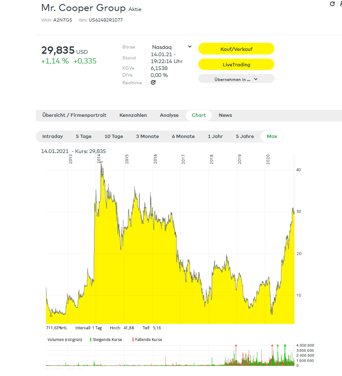Click the Fallende Kurse legend text
The width and height of the screenshot is (342, 376).
tap(149, 339)
